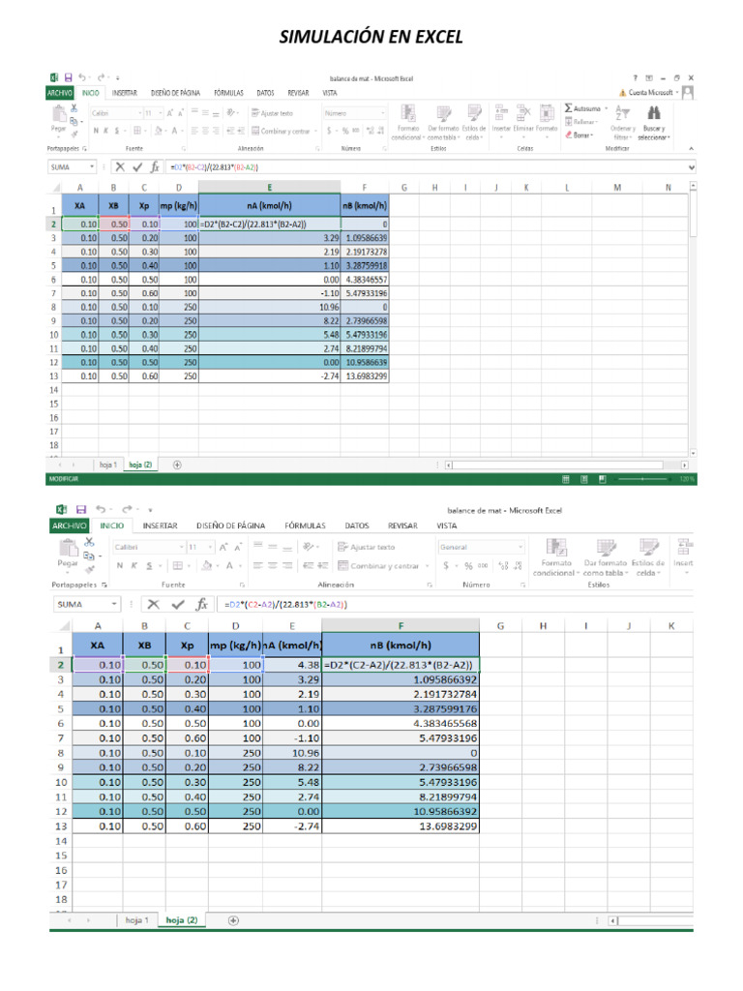Click fx insert function in lower formula bar
The image size is (743, 991).
point(201,604)
